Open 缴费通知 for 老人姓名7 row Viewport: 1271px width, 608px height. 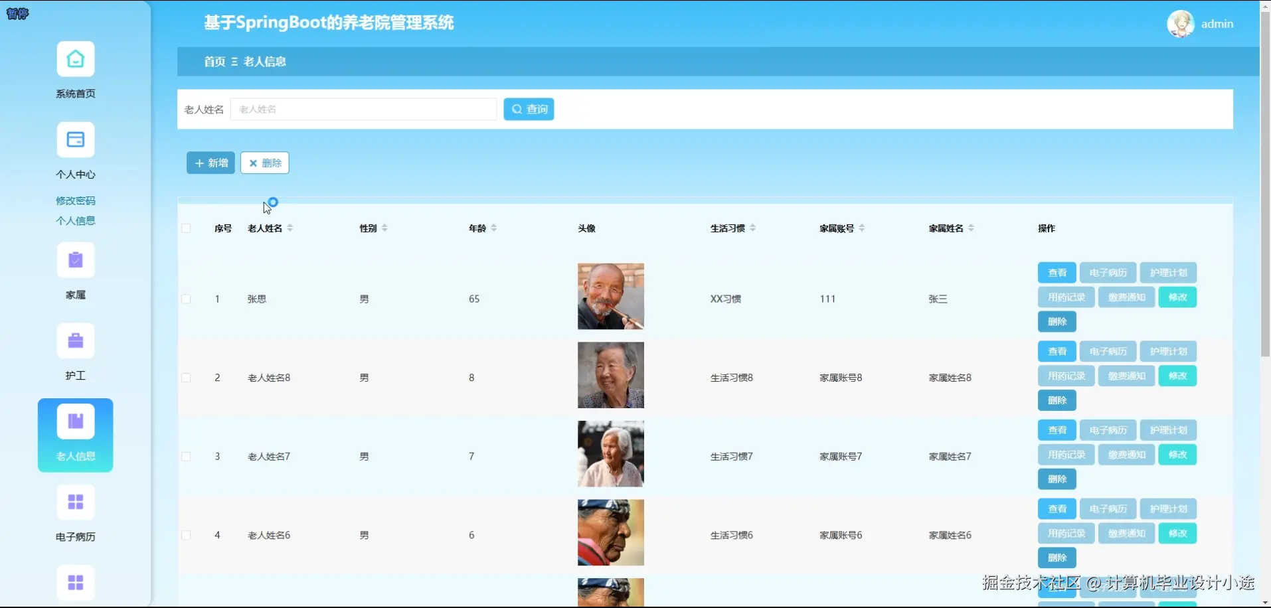[1126, 455]
